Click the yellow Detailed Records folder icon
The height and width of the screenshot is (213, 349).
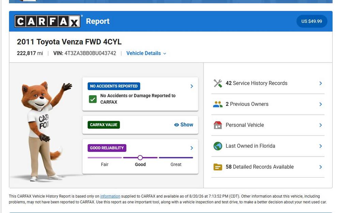tap(218, 167)
